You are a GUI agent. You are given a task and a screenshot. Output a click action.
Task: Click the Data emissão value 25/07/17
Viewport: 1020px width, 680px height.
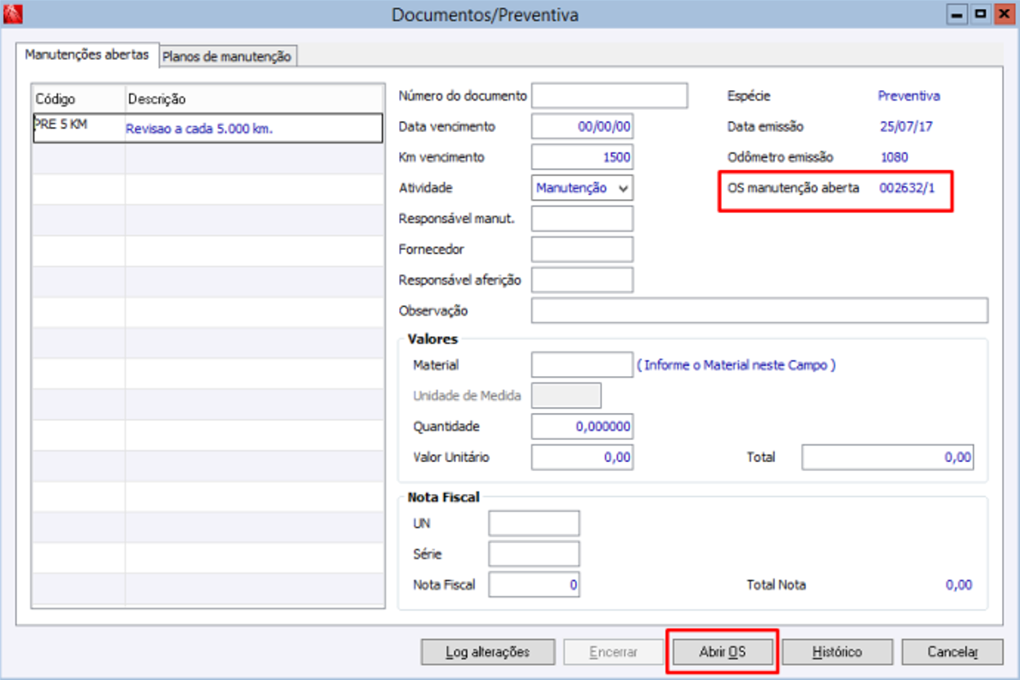tap(907, 127)
